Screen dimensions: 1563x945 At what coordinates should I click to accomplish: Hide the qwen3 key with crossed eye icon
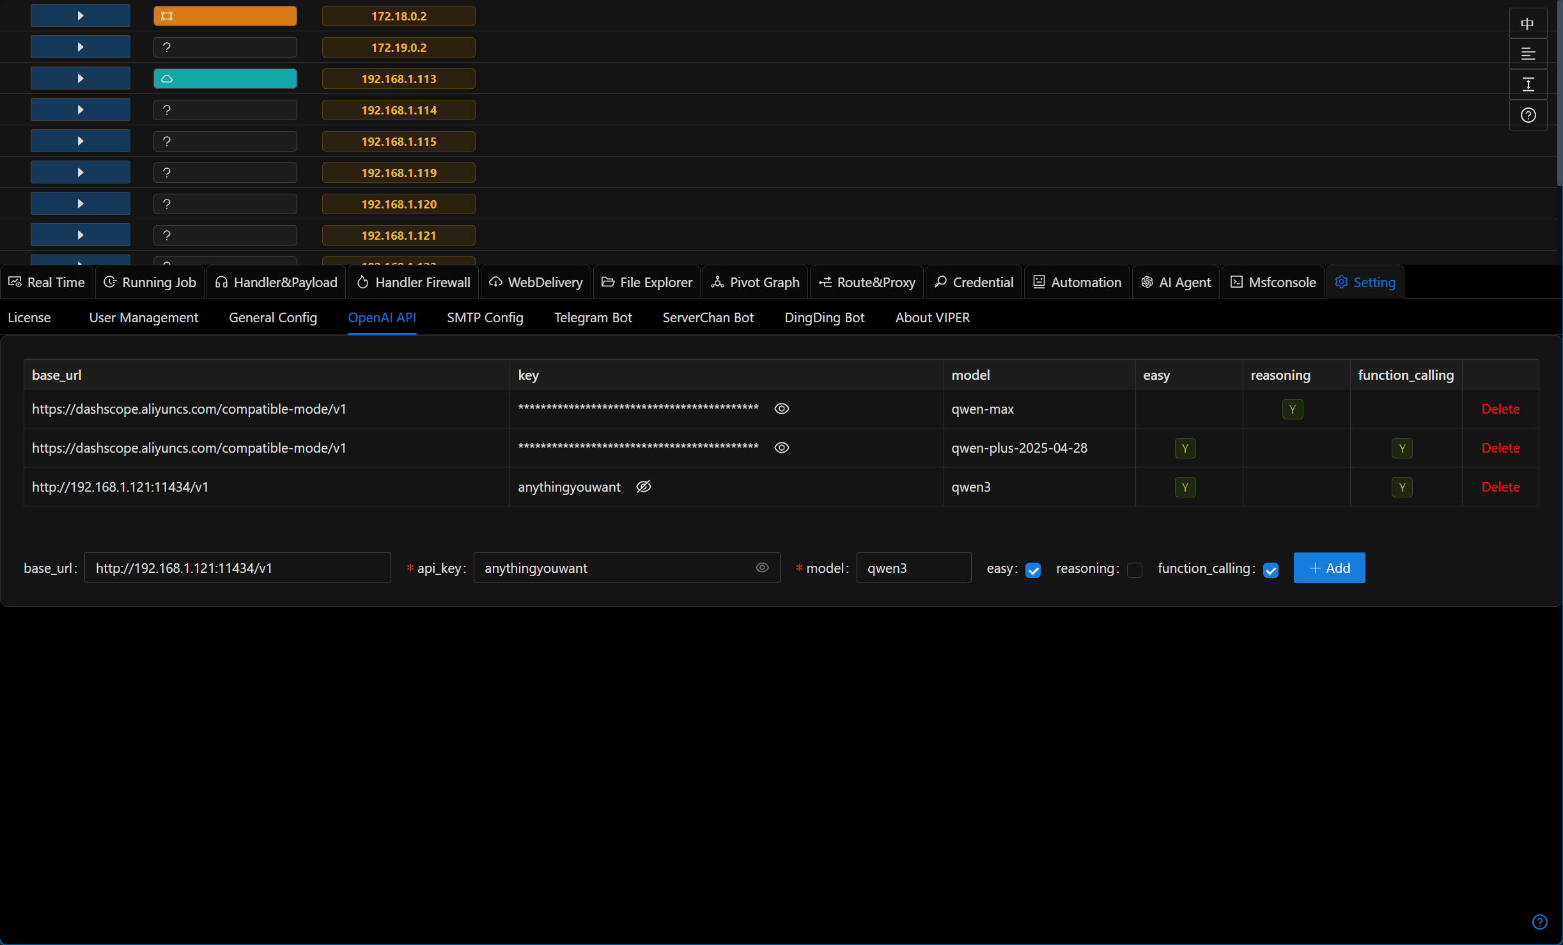(644, 487)
